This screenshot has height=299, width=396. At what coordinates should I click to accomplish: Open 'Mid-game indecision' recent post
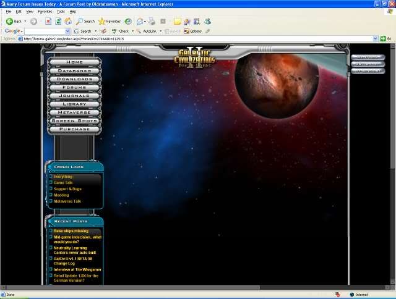click(77, 239)
